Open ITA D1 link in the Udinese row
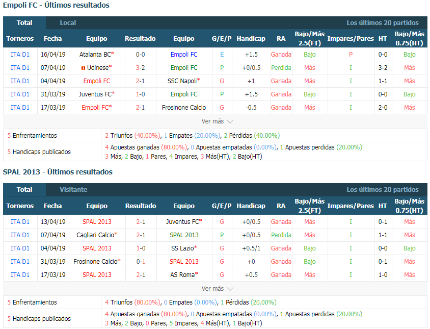 [20, 67]
